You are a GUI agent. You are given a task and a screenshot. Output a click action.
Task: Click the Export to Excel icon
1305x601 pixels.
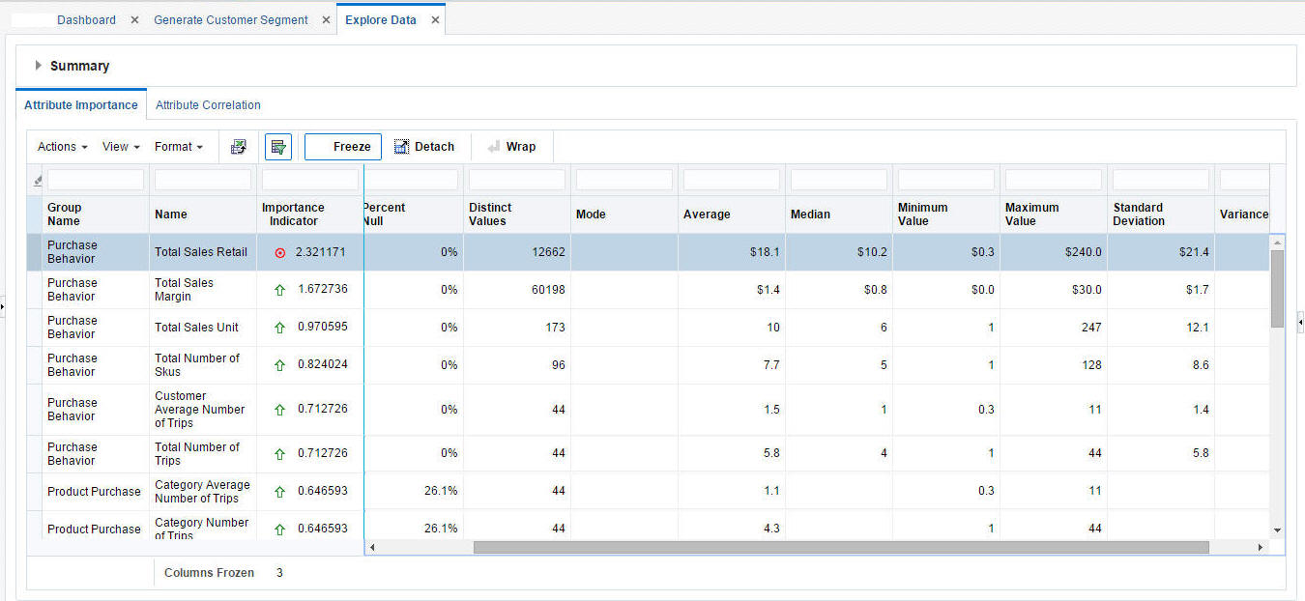click(238, 147)
